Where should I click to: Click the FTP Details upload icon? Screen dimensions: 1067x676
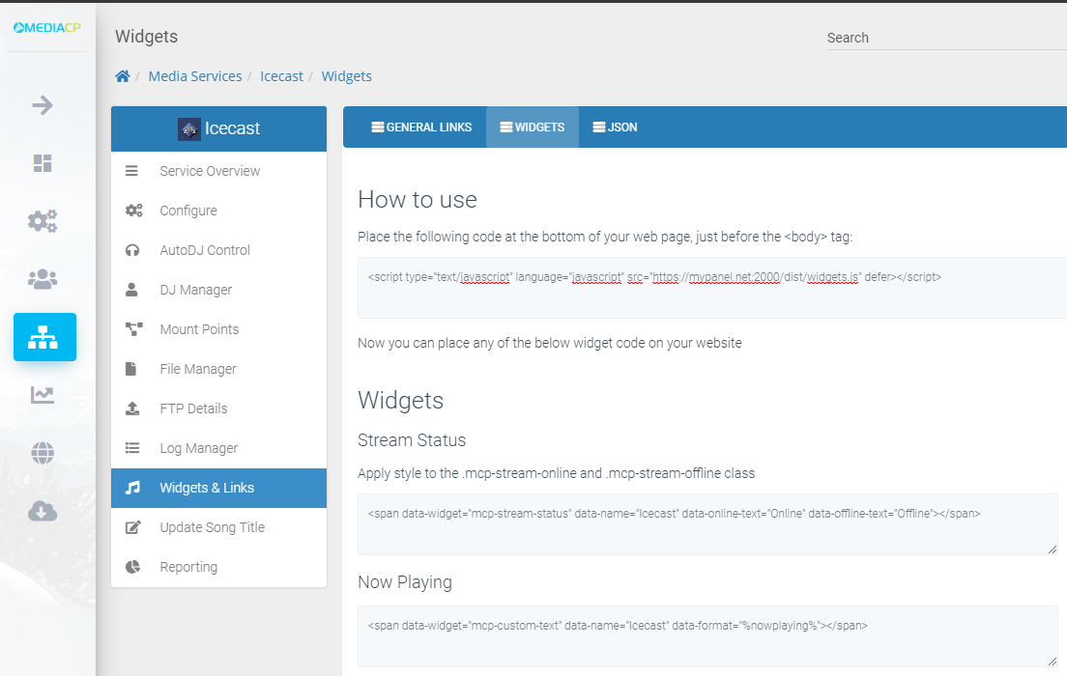[x=132, y=408]
